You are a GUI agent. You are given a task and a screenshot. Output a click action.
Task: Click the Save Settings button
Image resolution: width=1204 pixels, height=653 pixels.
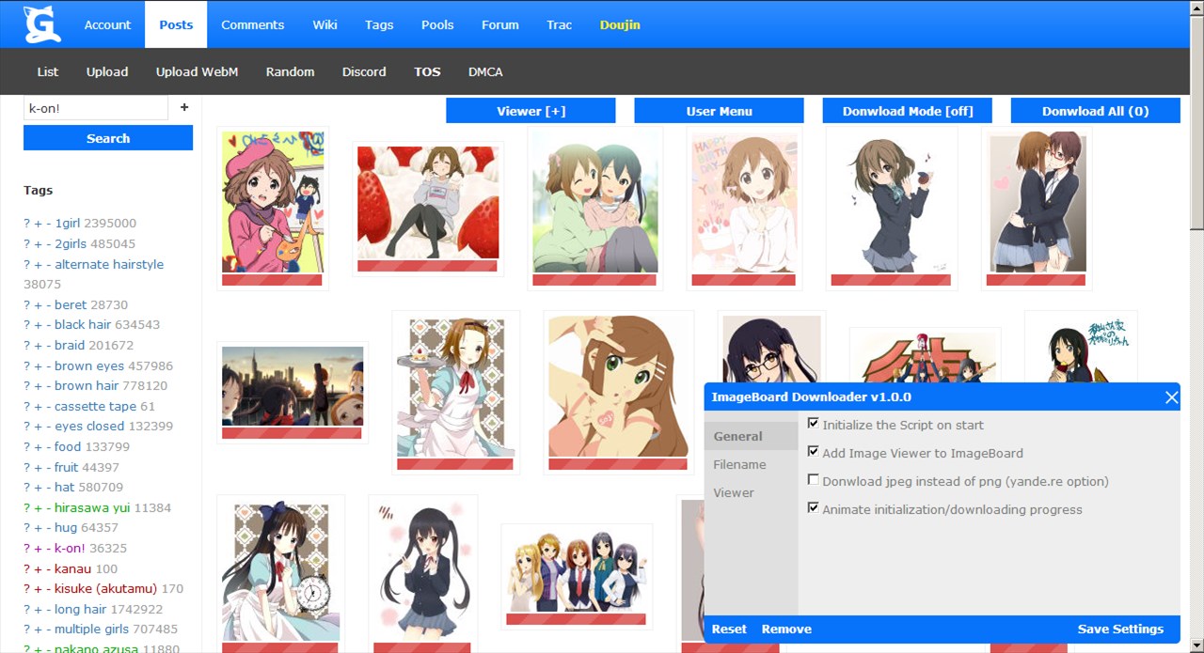1119,630
